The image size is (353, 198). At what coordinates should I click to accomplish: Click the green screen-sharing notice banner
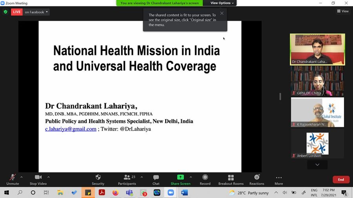[x=159, y=3]
